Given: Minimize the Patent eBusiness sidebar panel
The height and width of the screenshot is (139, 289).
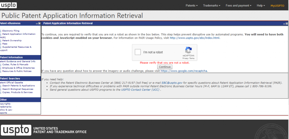Looking at the screenshot, I should point(37,23).
